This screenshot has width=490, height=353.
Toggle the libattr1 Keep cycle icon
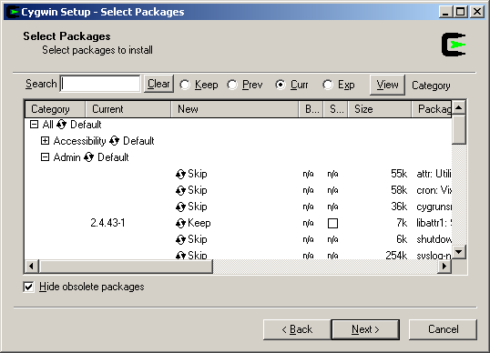tap(180, 223)
